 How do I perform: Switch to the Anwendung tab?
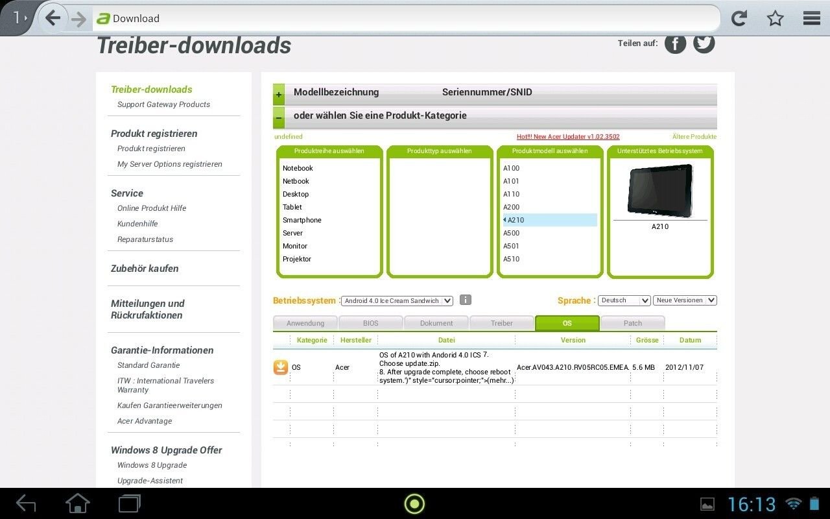pyautogui.click(x=305, y=323)
